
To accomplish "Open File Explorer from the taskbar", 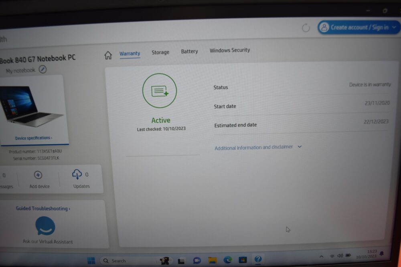I will [212, 260].
